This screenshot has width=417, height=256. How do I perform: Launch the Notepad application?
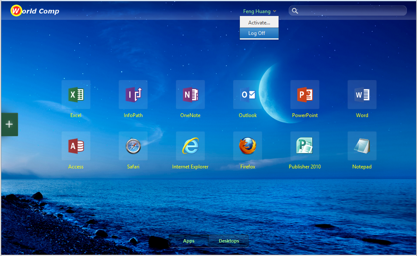tap(362, 146)
